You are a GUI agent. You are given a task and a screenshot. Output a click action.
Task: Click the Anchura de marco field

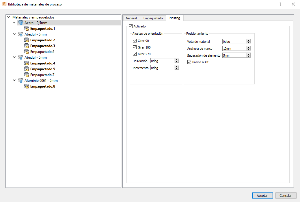[x=234, y=49]
